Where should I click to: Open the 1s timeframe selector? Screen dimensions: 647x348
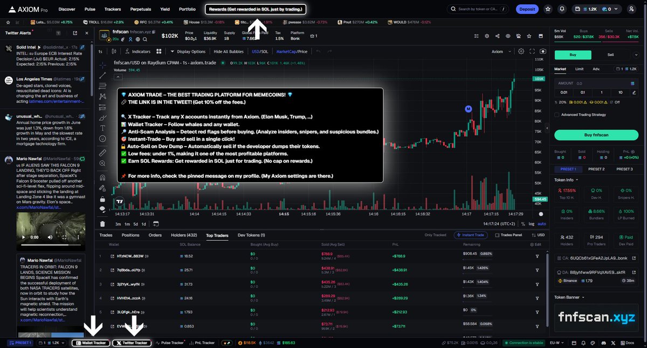100,52
